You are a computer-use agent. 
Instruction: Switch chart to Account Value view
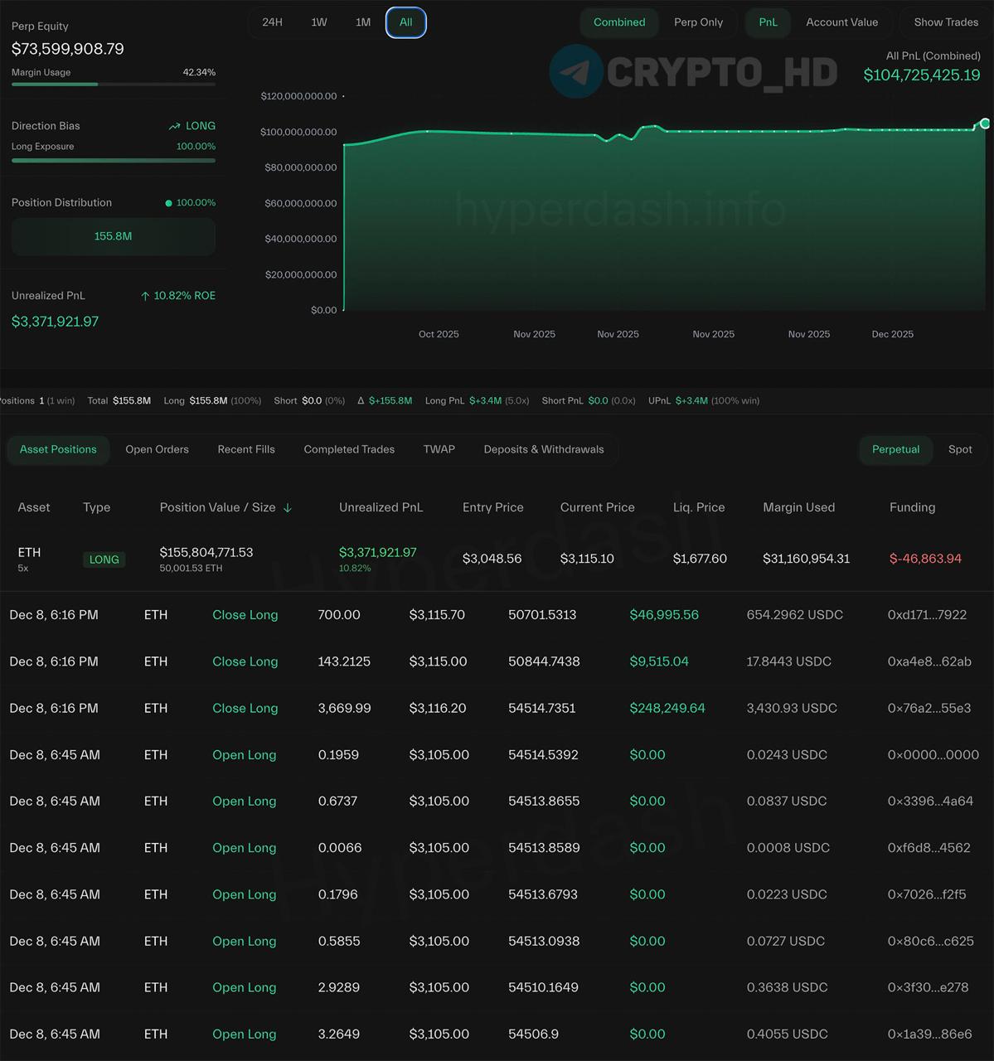click(x=841, y=22)
